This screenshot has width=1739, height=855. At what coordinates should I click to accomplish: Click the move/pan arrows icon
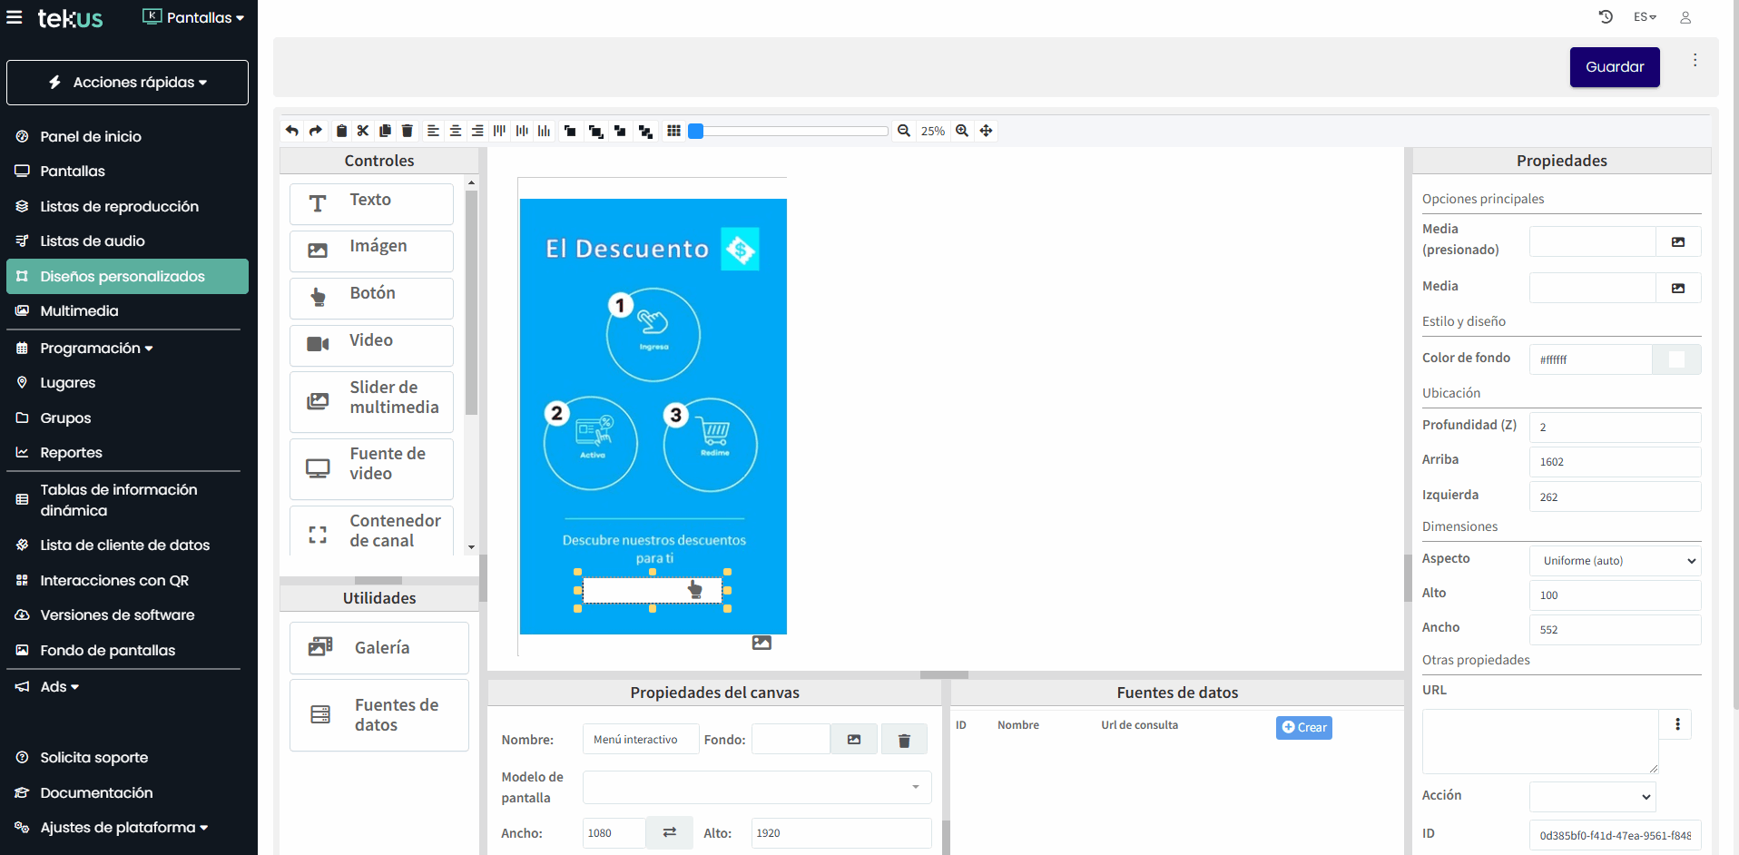pos(987,131)
